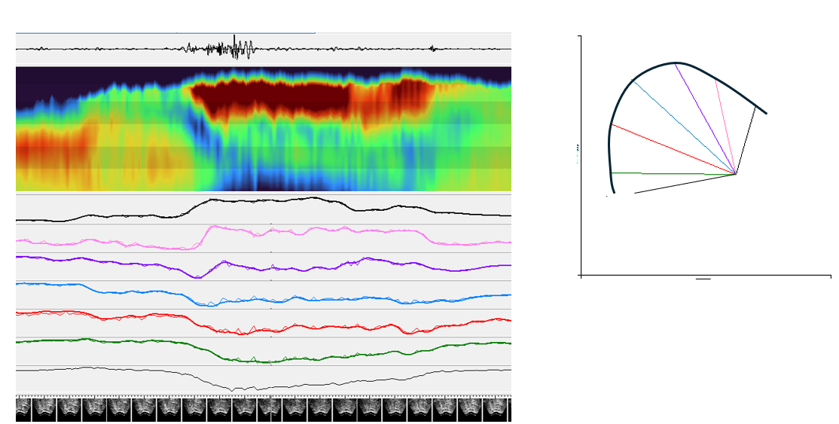
Task: Select the blue trace track
Action: coord(264,300)
